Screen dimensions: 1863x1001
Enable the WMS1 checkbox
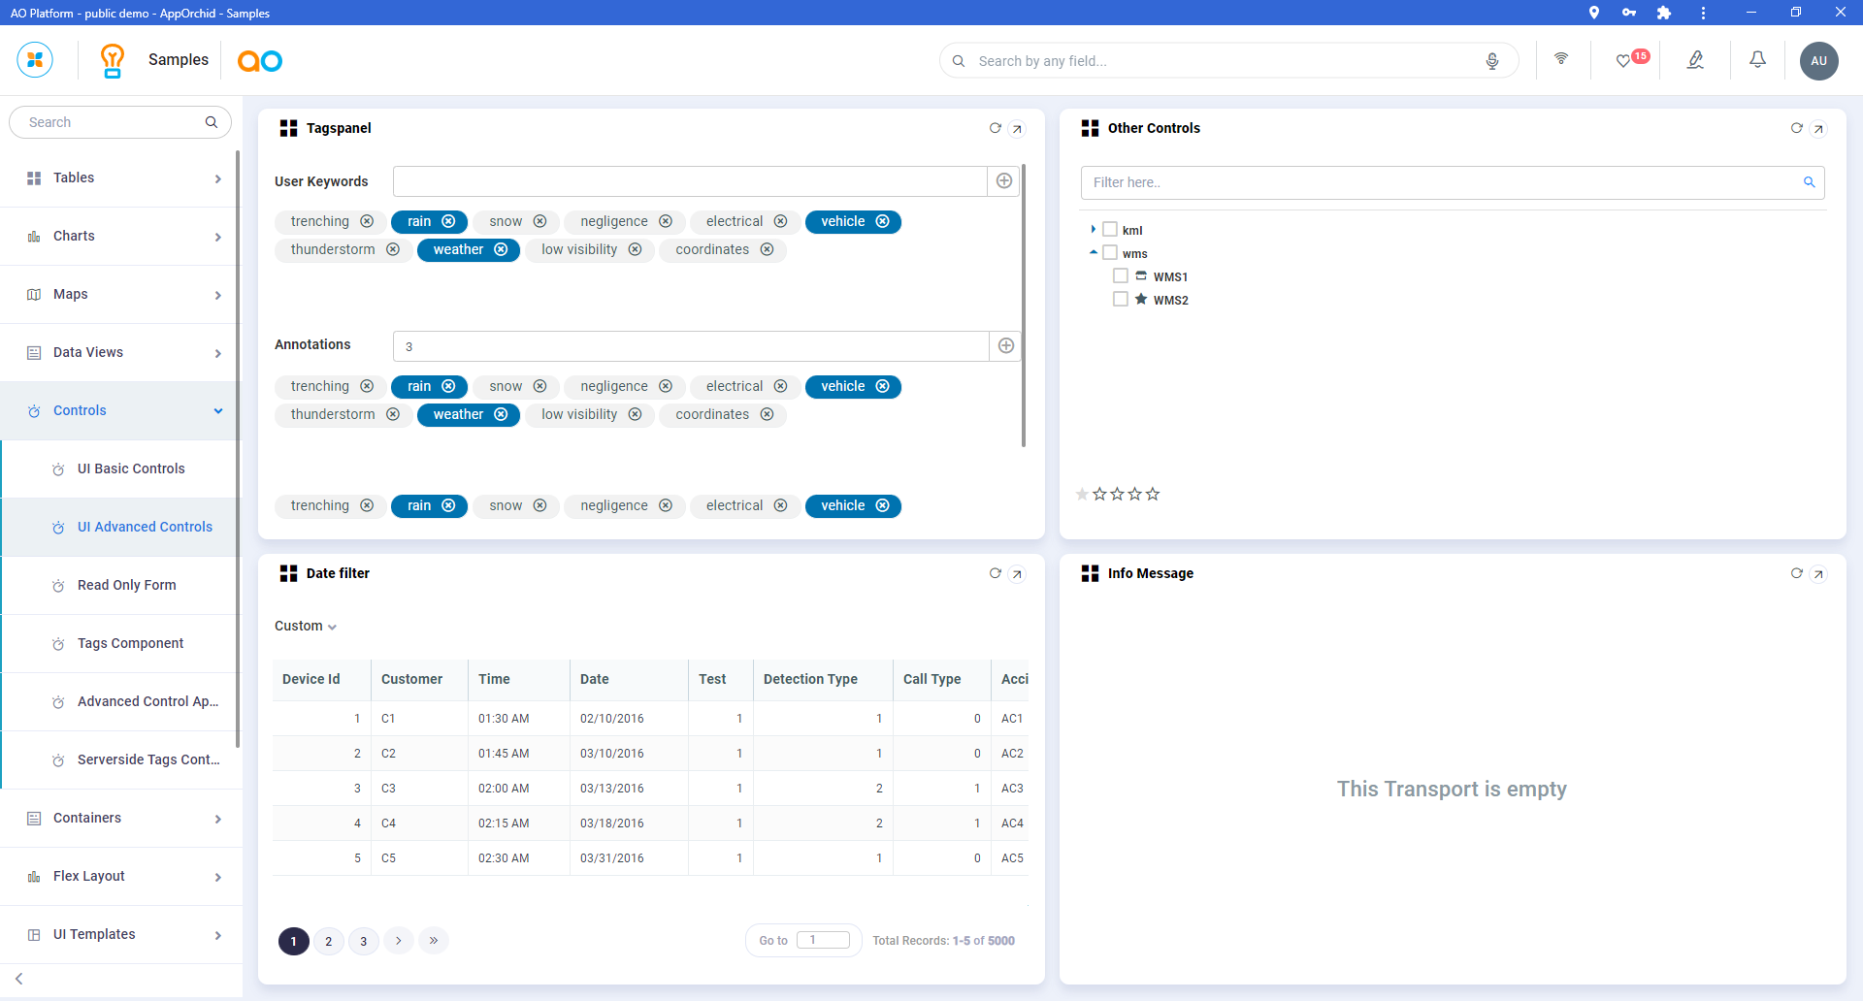tap(1121, 276)
